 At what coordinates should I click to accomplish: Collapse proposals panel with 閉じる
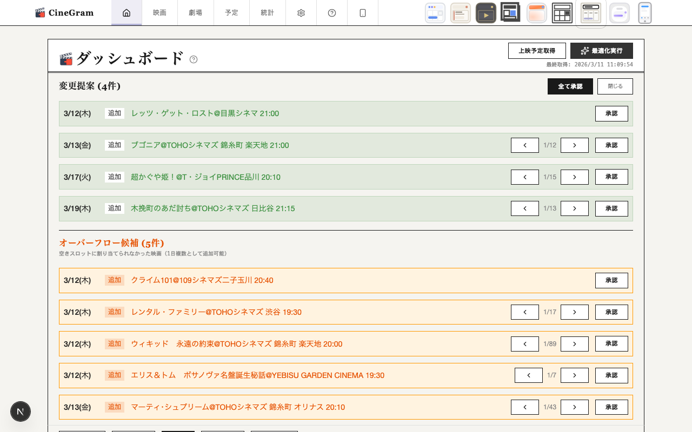615,86
